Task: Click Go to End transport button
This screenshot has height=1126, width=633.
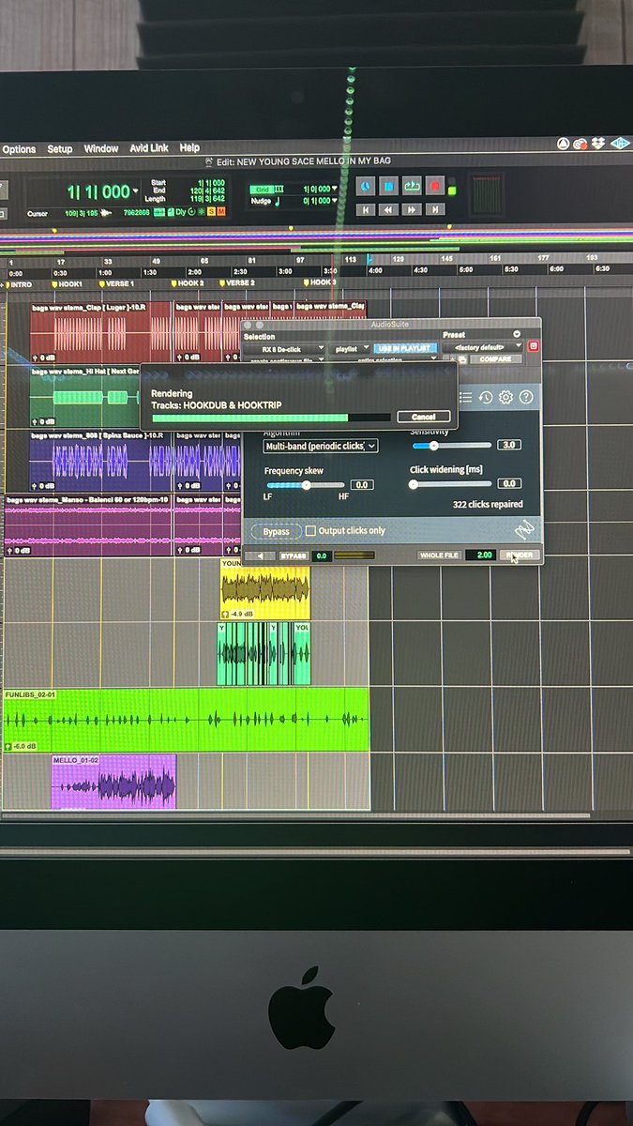Action: tap(435, 209)
